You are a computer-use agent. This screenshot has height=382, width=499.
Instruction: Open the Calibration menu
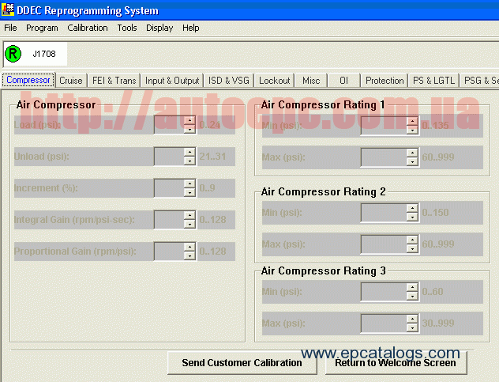[88, 28]
